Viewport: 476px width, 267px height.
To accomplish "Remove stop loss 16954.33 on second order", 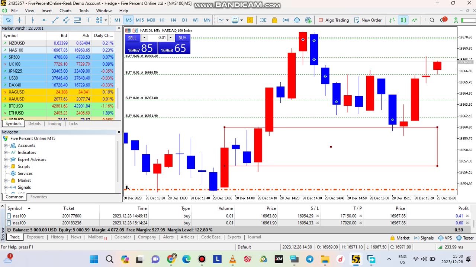I will click(317, 223).
